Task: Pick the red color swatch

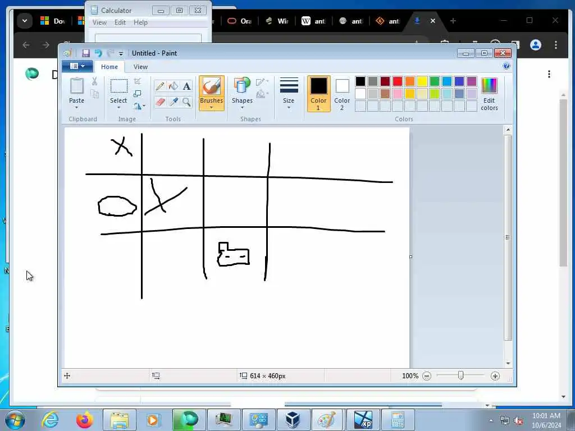Action: tap(398, 81)
